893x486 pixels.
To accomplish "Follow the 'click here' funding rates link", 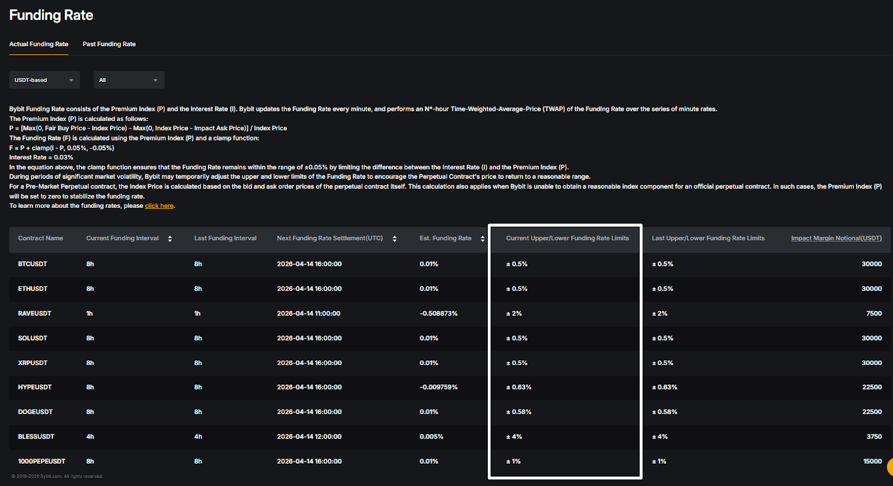I will click(159, 206).
